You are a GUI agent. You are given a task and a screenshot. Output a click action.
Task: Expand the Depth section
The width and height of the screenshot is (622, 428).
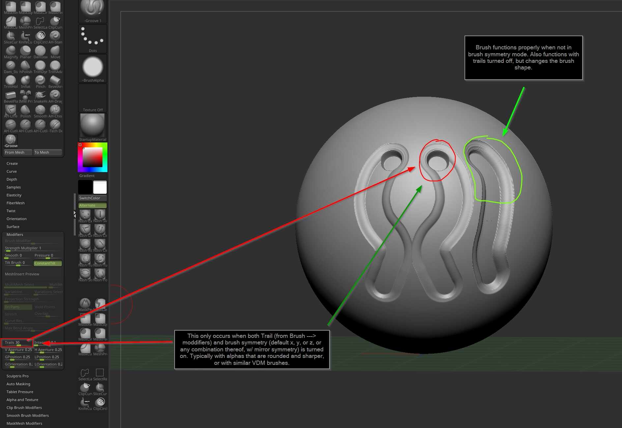pyautogui.click(x=12, y=179)
